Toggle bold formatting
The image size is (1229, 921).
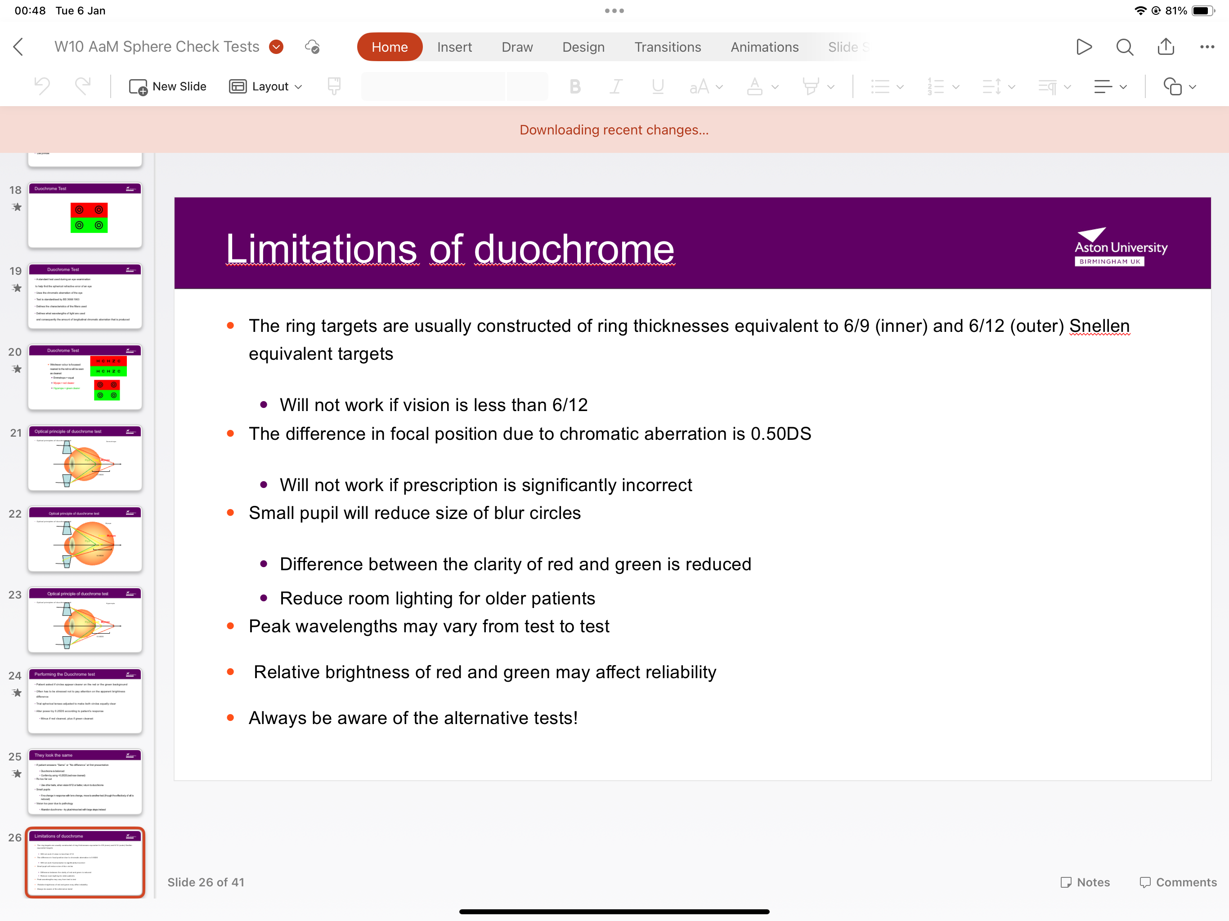coord(575,86)
